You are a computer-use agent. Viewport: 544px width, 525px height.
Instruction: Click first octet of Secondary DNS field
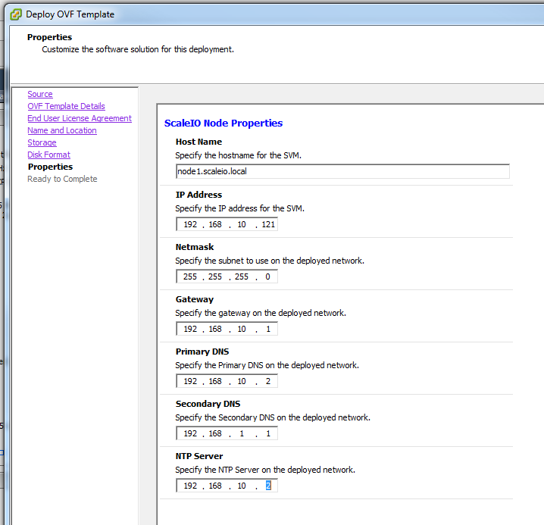190,434
